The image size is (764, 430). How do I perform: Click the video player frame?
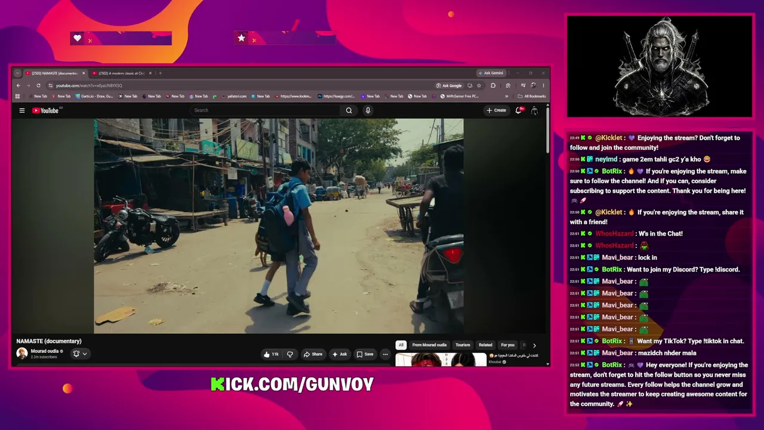coord(279,226)
